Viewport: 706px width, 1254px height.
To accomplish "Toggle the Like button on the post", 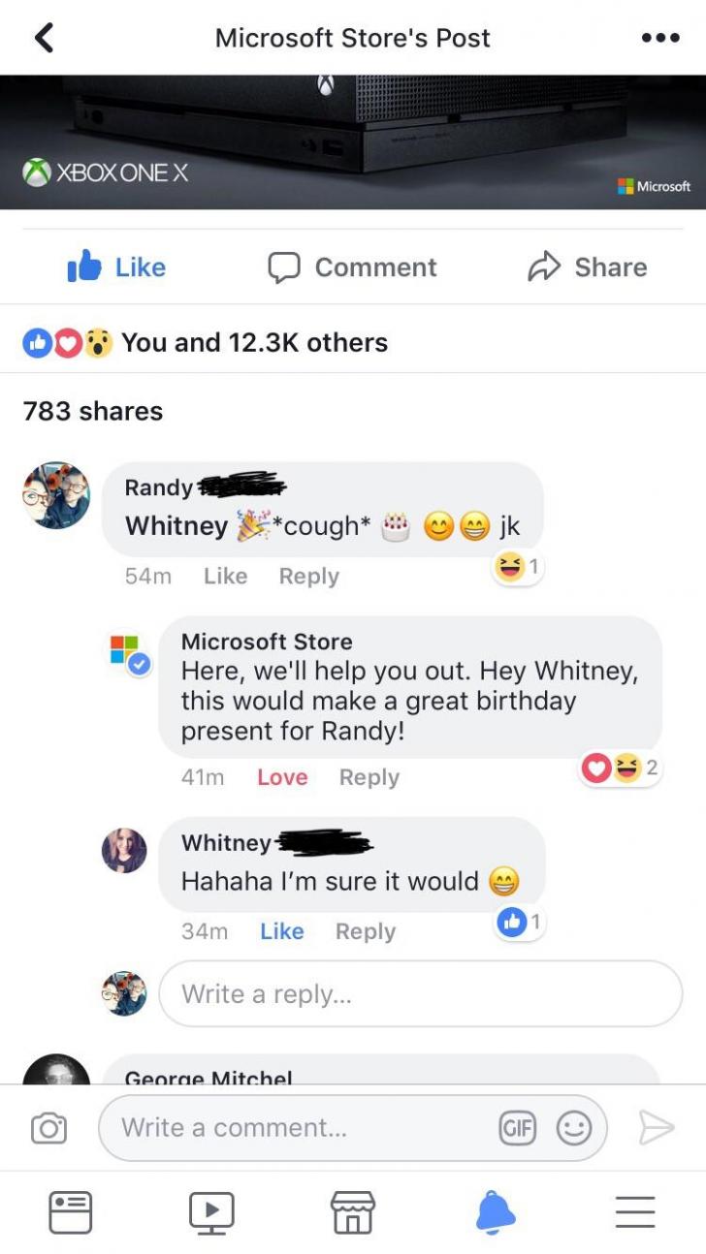I will 117,267.
